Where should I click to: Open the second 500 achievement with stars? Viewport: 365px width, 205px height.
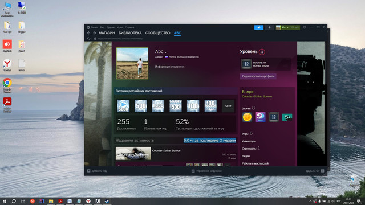176,106
